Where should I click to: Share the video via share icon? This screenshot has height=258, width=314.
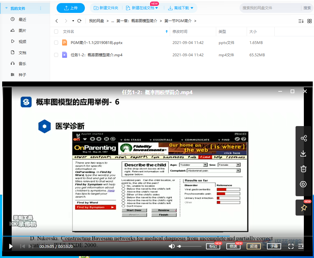pos(304,138)
